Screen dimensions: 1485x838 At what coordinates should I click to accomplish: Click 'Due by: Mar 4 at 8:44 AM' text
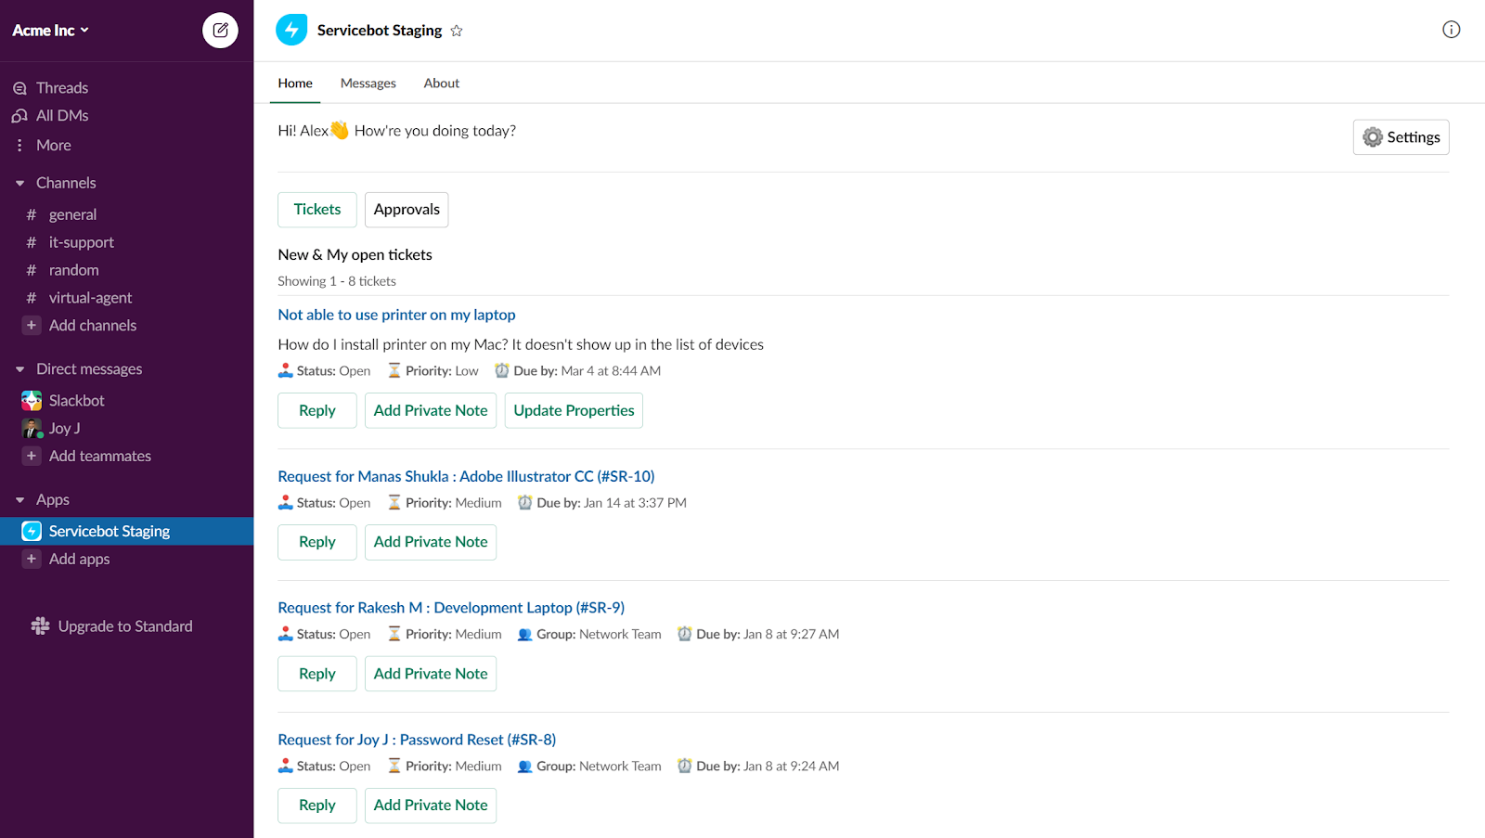click(x=588, y=371)
